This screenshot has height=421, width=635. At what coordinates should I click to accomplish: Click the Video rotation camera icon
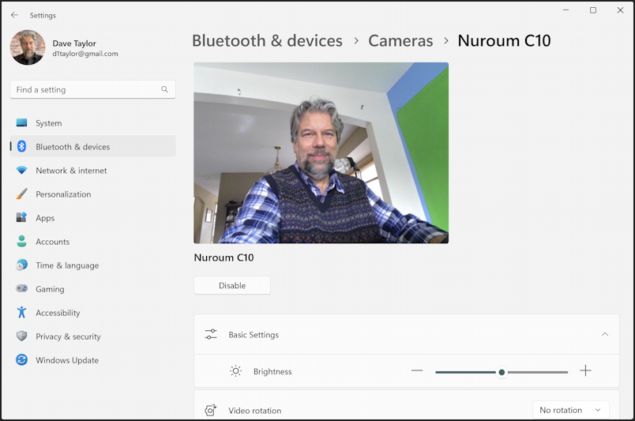click(x=211, y=410)
